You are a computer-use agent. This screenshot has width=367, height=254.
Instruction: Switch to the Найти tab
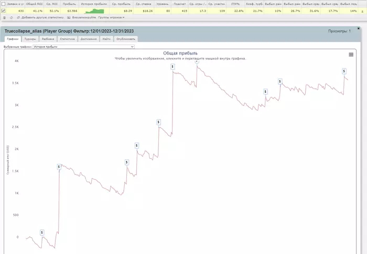coord(106,39)
